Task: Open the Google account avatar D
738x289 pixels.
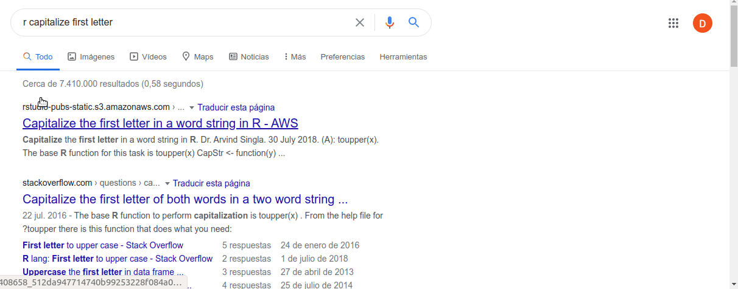Action: (703, 24)
